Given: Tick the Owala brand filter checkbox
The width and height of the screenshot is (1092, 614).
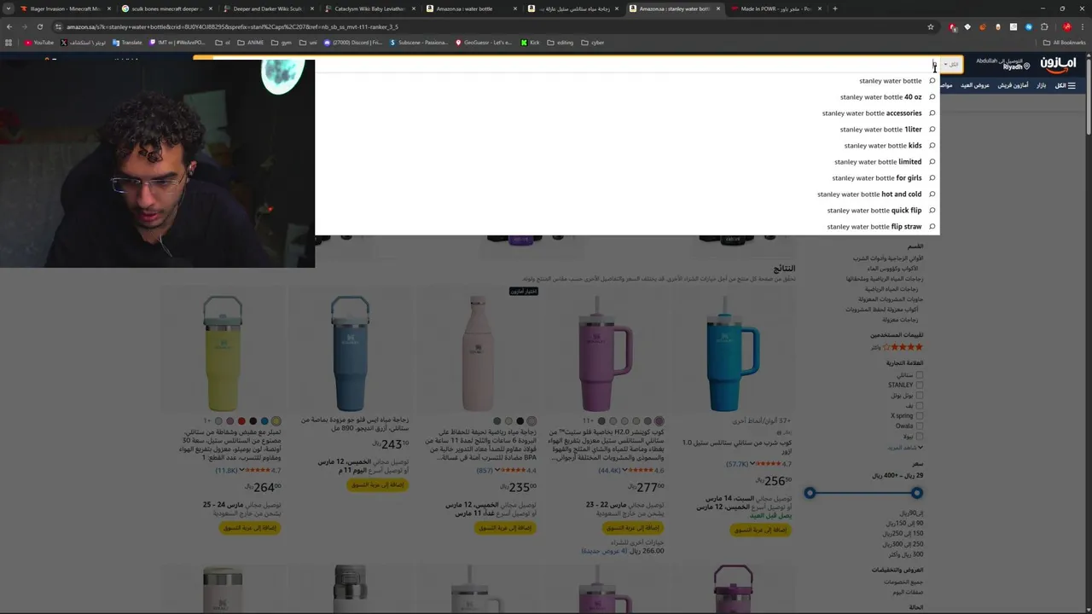Looking at the screenshot, I should point(919,426).
